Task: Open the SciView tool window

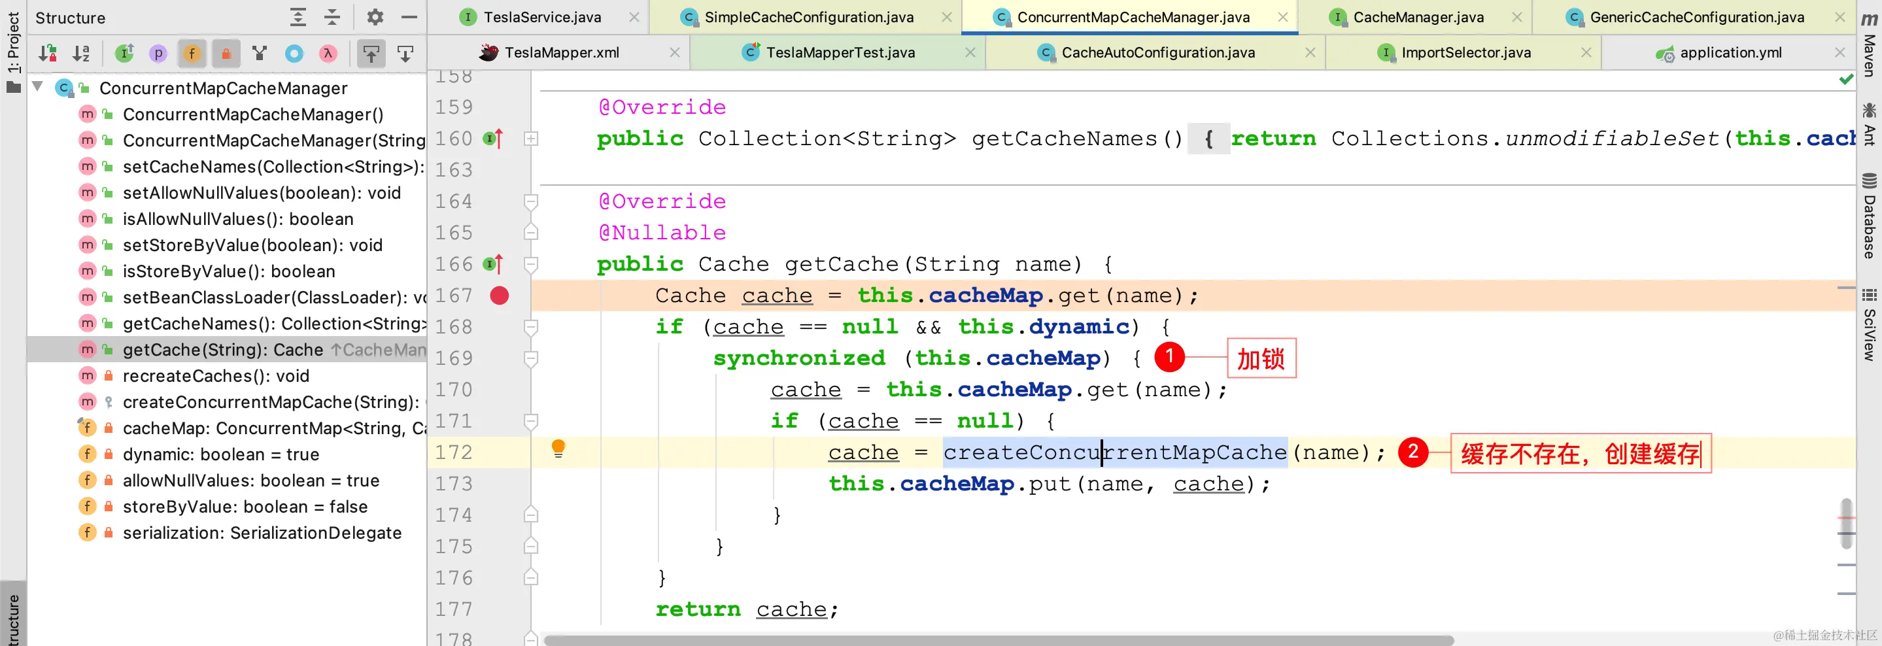Action: (1869, 324)
